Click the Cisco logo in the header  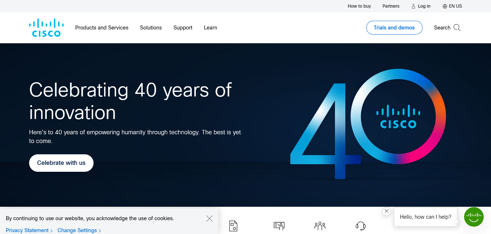47,28
